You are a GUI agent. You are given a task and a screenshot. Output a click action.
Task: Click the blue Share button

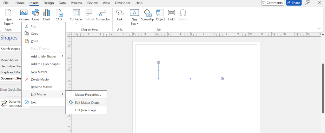tap(294, 3)
